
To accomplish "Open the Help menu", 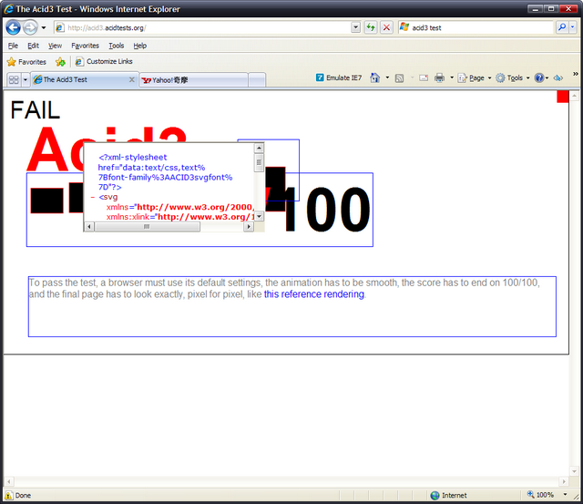I will coord(139,46).
